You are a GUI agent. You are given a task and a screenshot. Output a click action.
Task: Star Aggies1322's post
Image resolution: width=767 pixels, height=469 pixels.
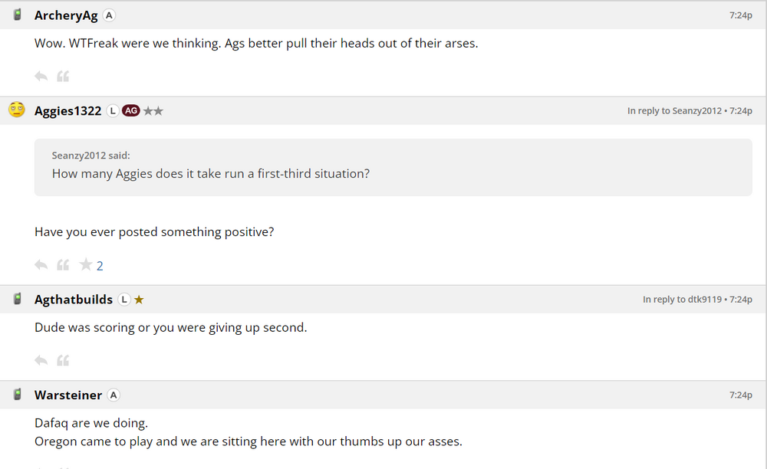tap(85, 265)
